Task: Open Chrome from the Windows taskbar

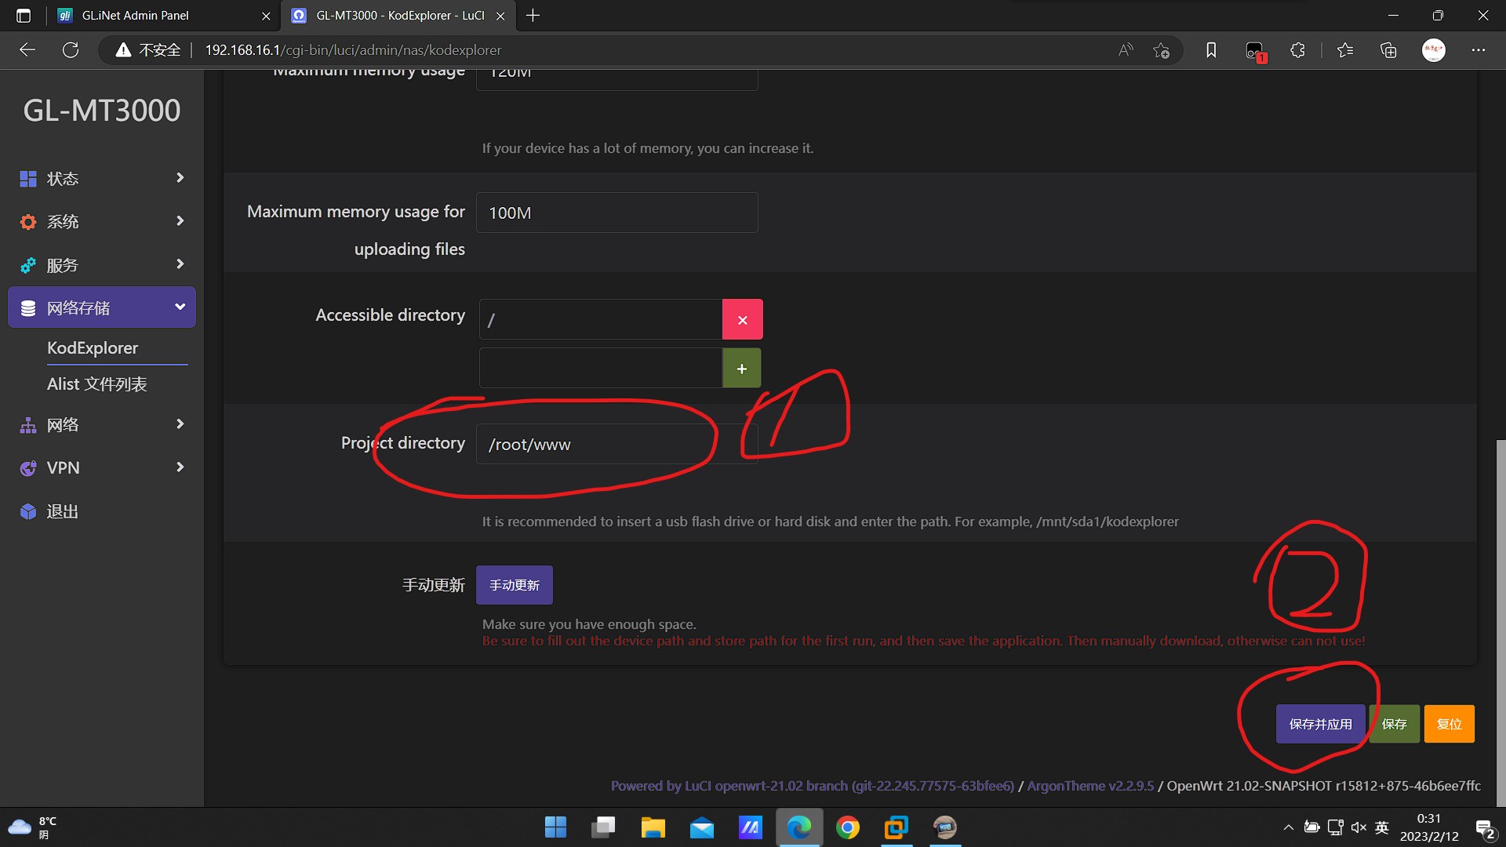Action: pos(847,827)
